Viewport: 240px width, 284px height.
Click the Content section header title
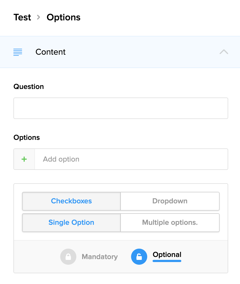pos(50,52)
